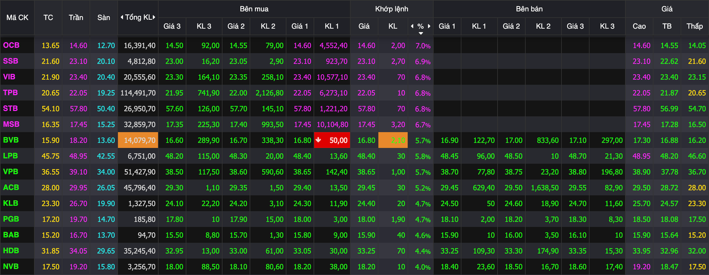Click the 48.95 high price for LPB

pos(641,156)
